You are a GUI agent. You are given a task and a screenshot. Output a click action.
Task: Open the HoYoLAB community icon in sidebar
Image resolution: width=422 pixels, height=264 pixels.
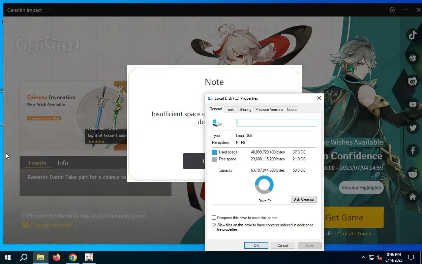413,58
